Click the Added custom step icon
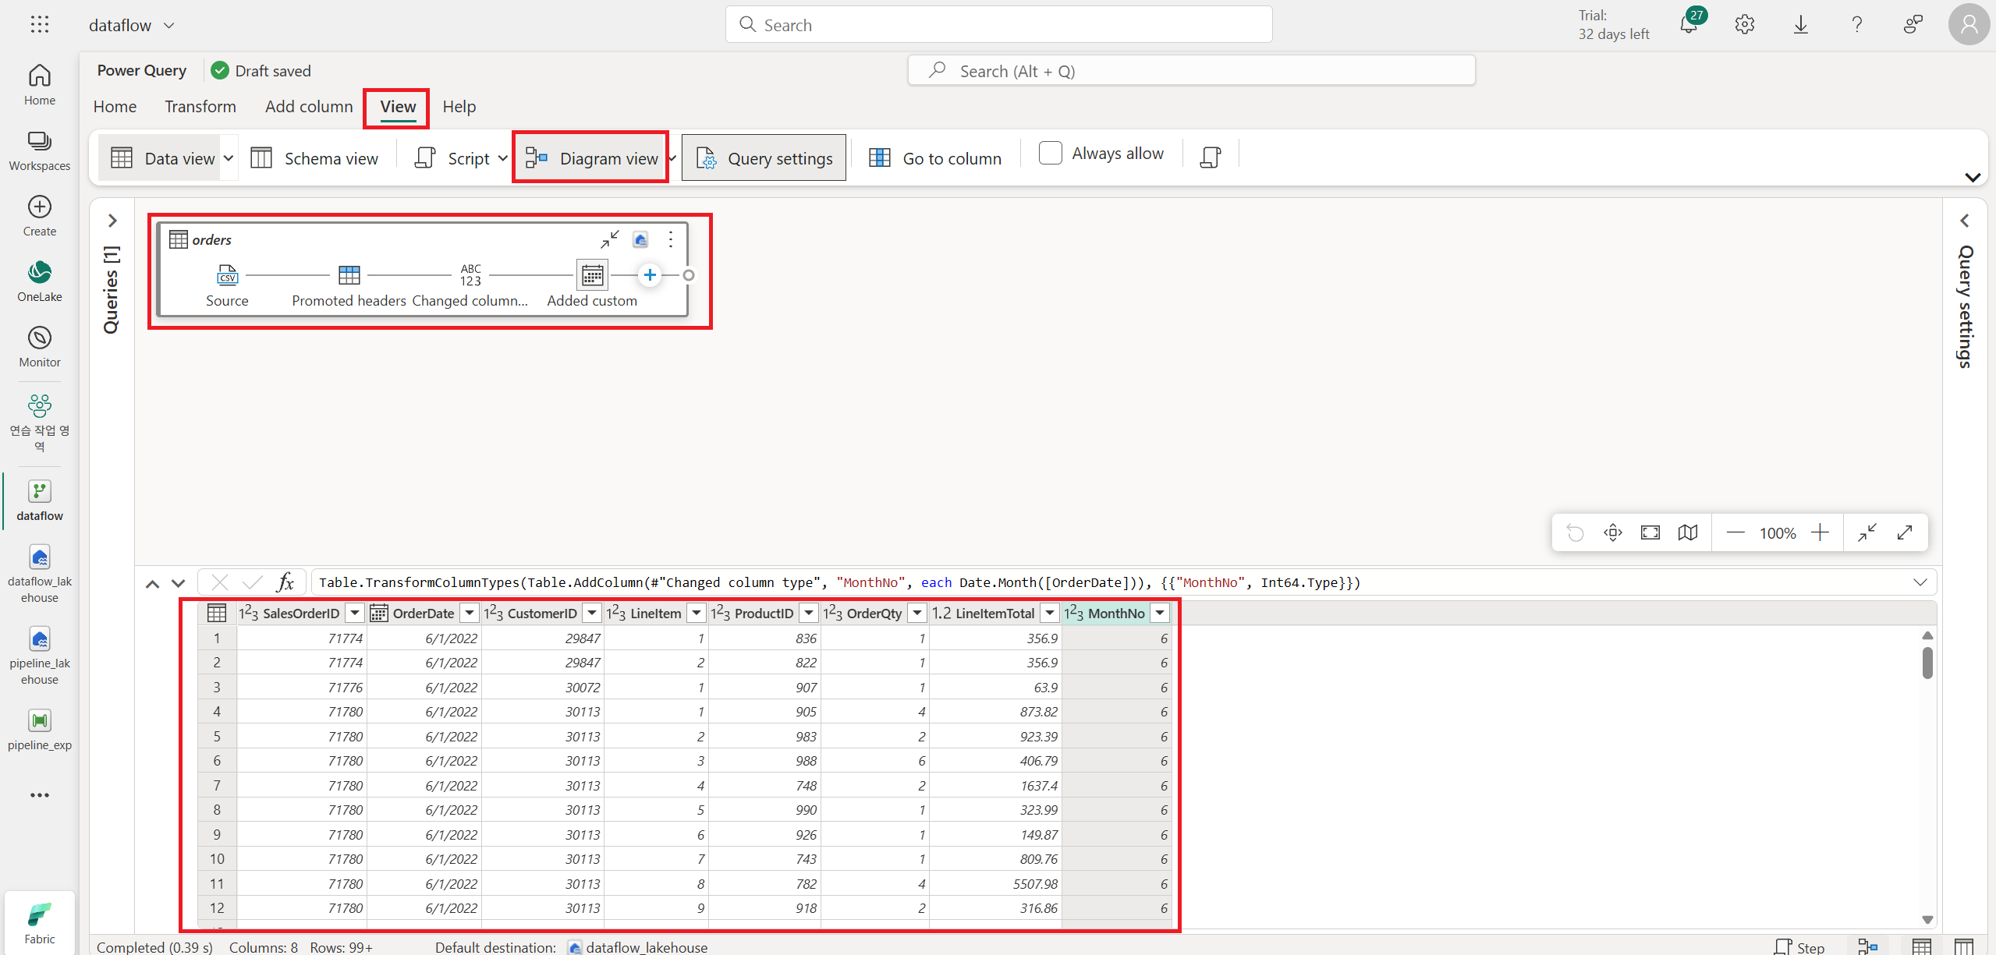The height and width of the screenshot is (955, 1996). (592, 275)
